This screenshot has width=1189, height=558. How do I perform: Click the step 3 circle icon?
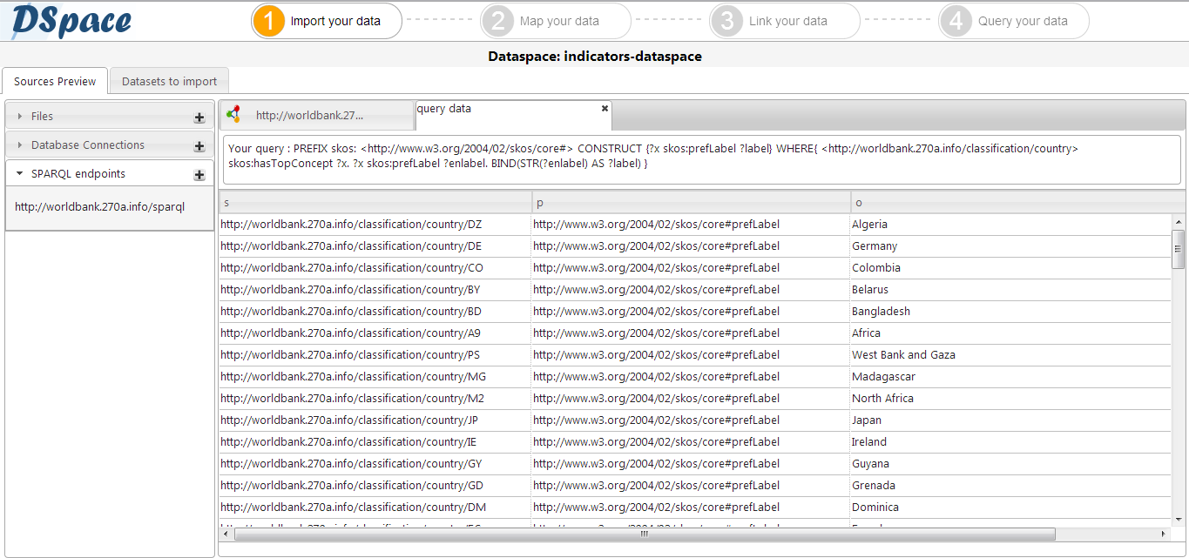click(x=726, y=22)
